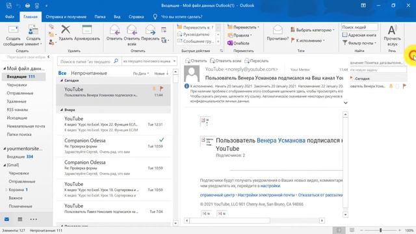
Task: Show only Unread (Непрочитанные) messages
Action: click(x=89, y=73)
